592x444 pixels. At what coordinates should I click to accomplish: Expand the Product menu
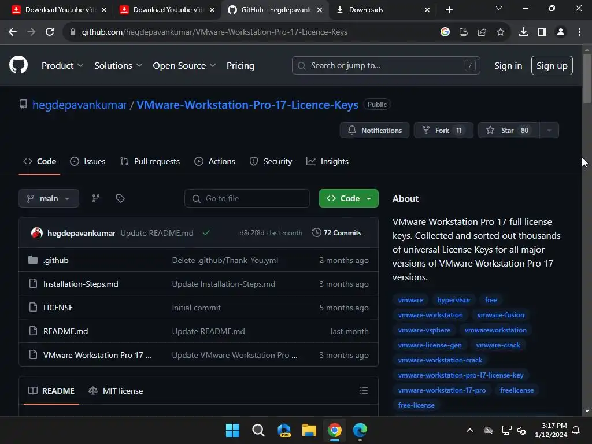coord(62,65)
